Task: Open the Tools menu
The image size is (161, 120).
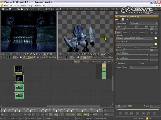Action: coord(23,6)
